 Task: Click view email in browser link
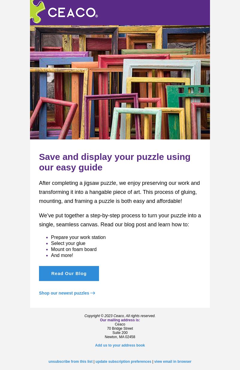pos(173,362)
